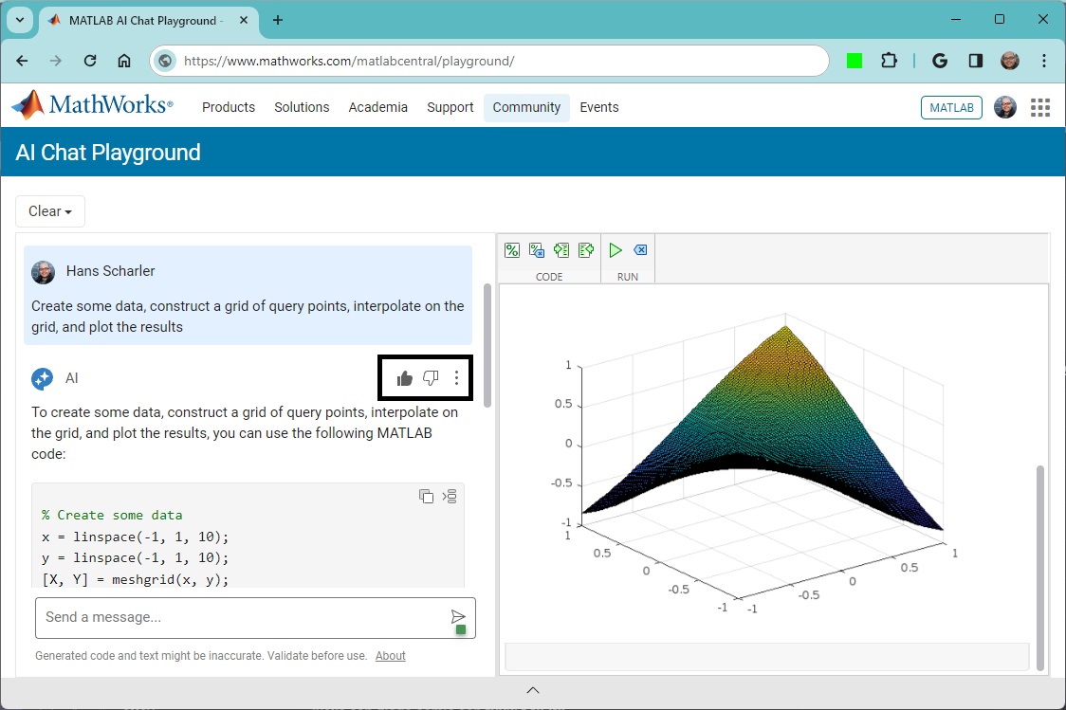Toggle thumbs down on the AI response
1066x710 pixels.
(431, 378)
